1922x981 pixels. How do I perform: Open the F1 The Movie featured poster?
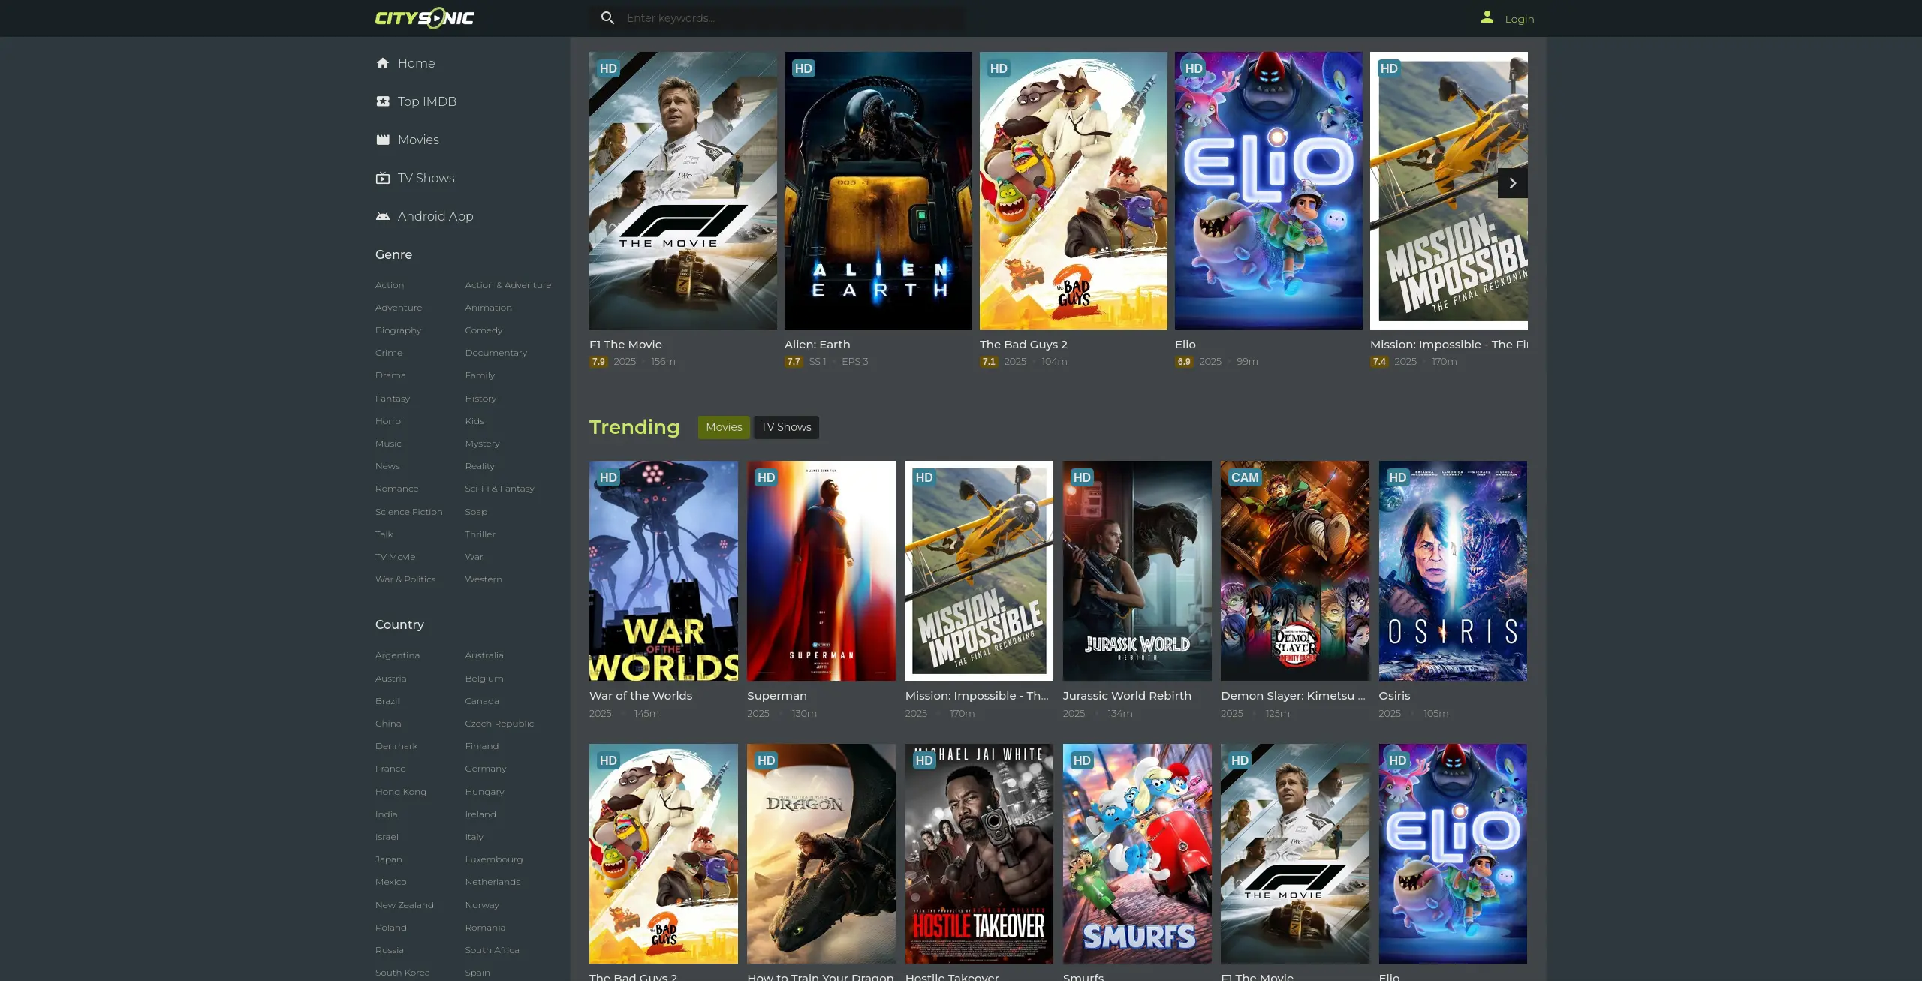[683, 191]
